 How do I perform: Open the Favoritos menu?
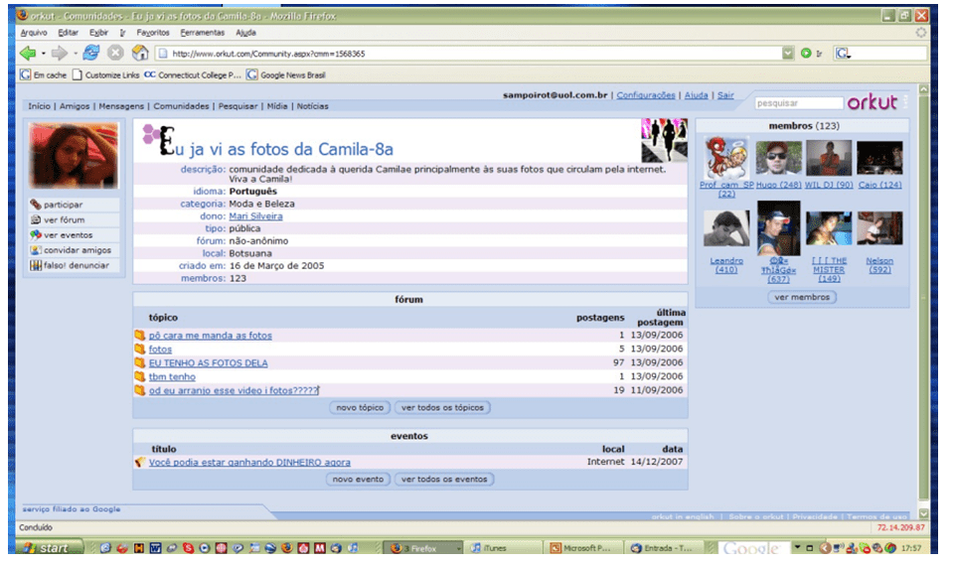tap(153, 33)
